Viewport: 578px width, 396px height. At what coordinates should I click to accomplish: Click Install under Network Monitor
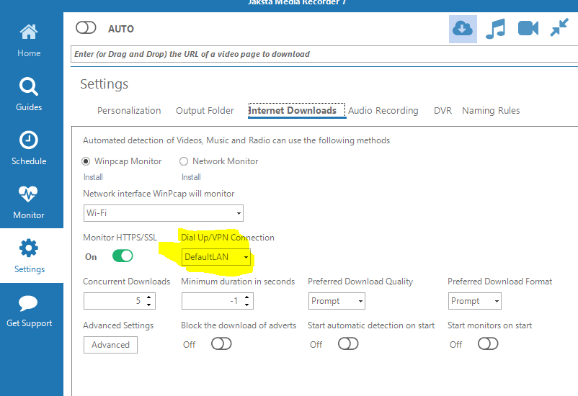click(x=191, y=177)
